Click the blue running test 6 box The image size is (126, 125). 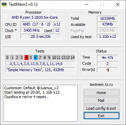(x=36, y=58)
